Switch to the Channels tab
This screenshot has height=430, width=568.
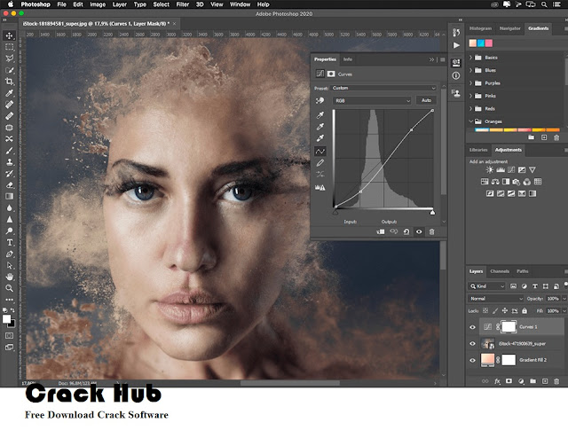coord(500,271)
